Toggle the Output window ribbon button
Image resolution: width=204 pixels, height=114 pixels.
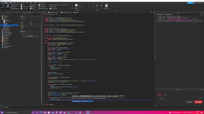[x=23, y=5]
